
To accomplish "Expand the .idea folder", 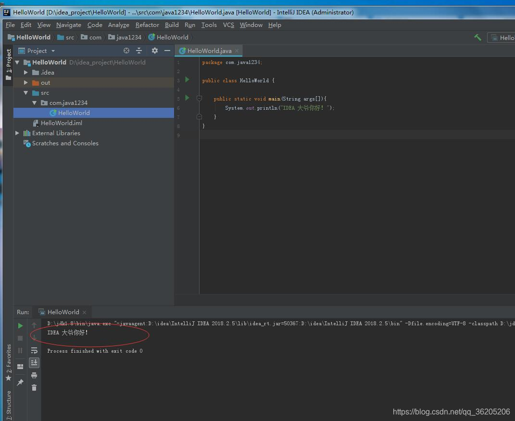I will [x=25, y=72].
